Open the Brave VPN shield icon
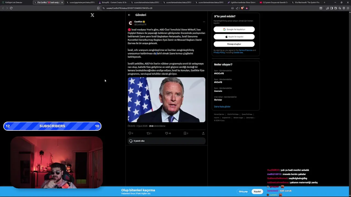351x197 pixels. point(344,8)
